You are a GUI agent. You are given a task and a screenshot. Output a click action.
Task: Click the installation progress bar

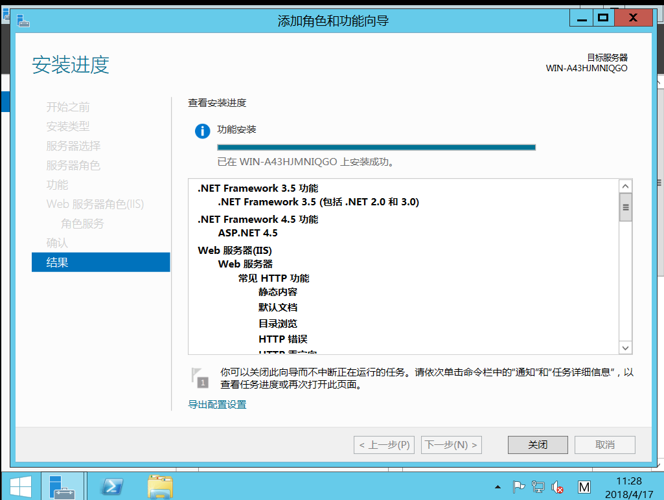tap(376, 147)
